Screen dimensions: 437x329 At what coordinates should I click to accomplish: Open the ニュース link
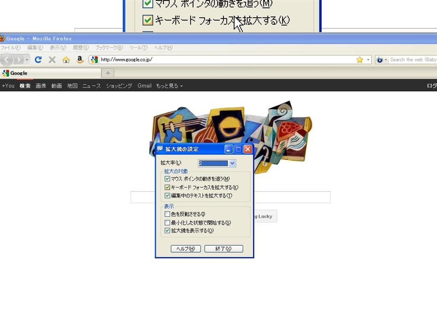(91, 86)
